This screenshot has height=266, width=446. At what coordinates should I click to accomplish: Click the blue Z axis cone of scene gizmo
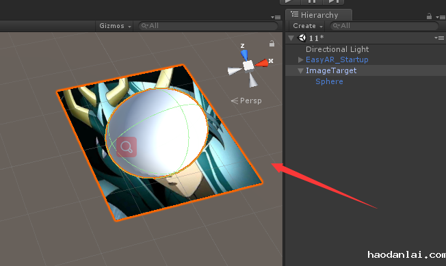[x=244, y=55]
